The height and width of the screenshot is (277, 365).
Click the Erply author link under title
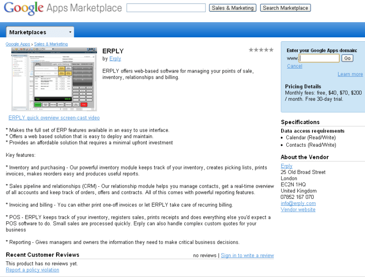[115, 59]
